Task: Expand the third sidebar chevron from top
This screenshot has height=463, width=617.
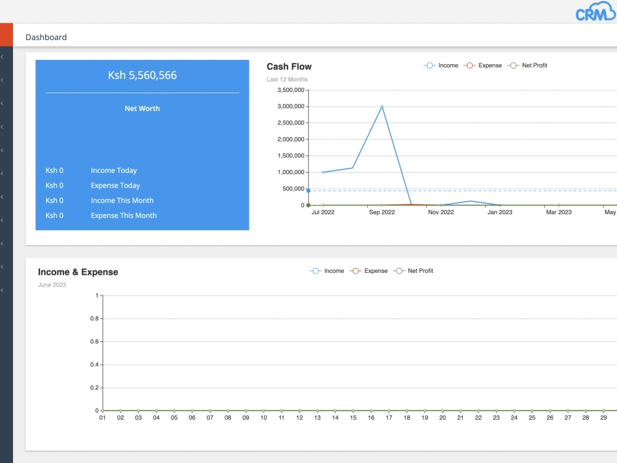Action: click(2, 104)
